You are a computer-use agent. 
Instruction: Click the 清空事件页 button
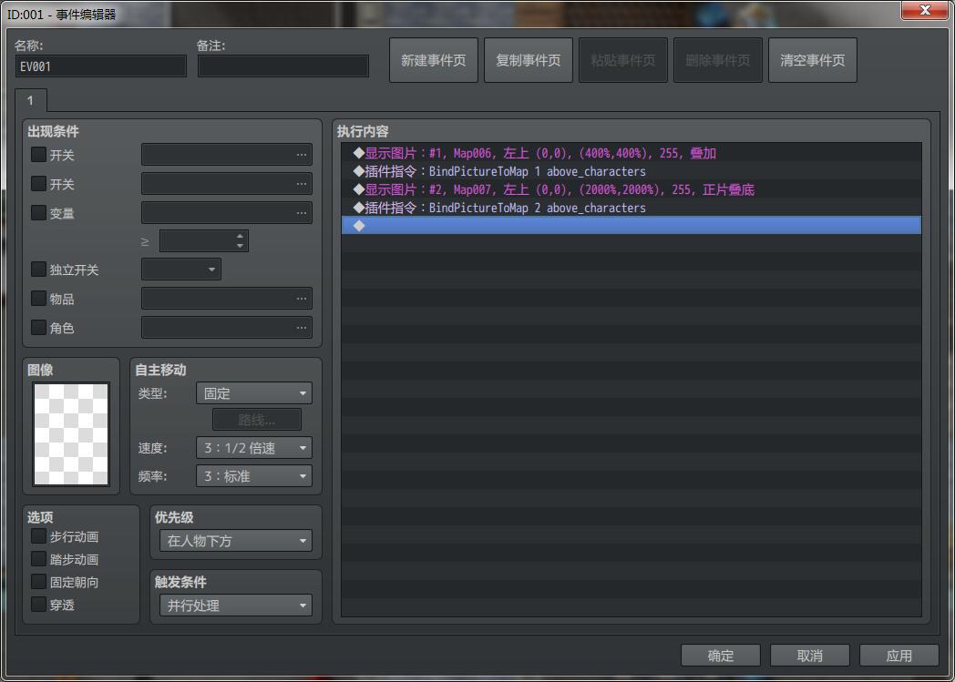(813, 60)
